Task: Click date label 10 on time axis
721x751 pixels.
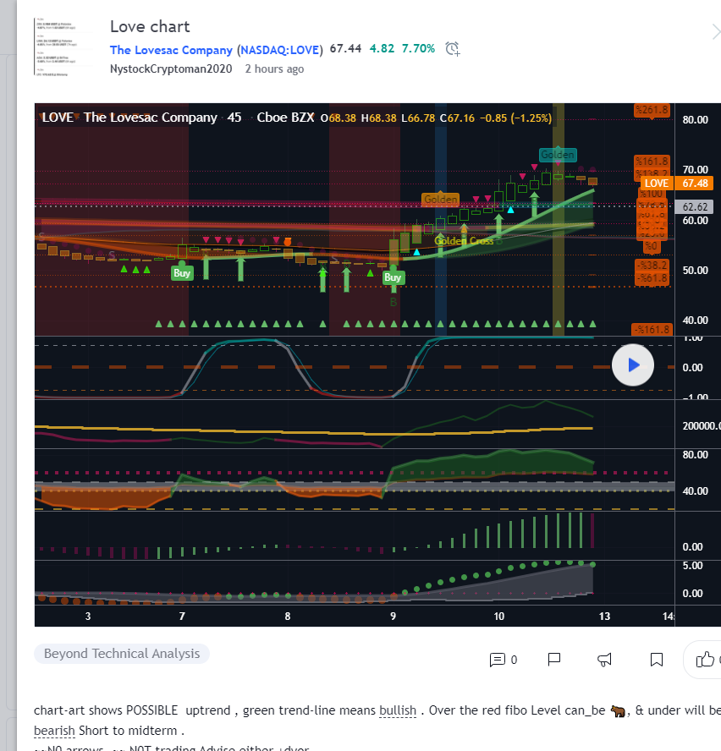Action: pyautogui.click(x=499, y=617)
